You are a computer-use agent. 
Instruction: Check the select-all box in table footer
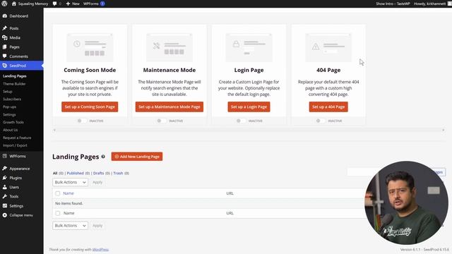click(58, 213)
